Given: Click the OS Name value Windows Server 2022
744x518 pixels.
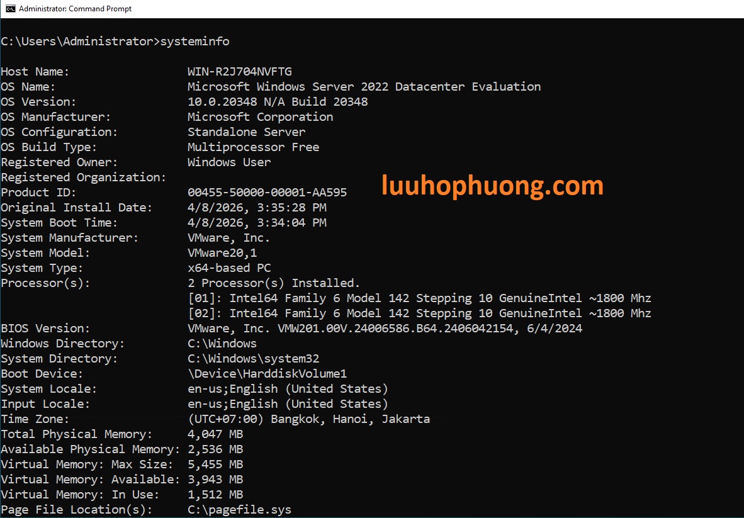Looking at the screenshot, I should [364, 87].
